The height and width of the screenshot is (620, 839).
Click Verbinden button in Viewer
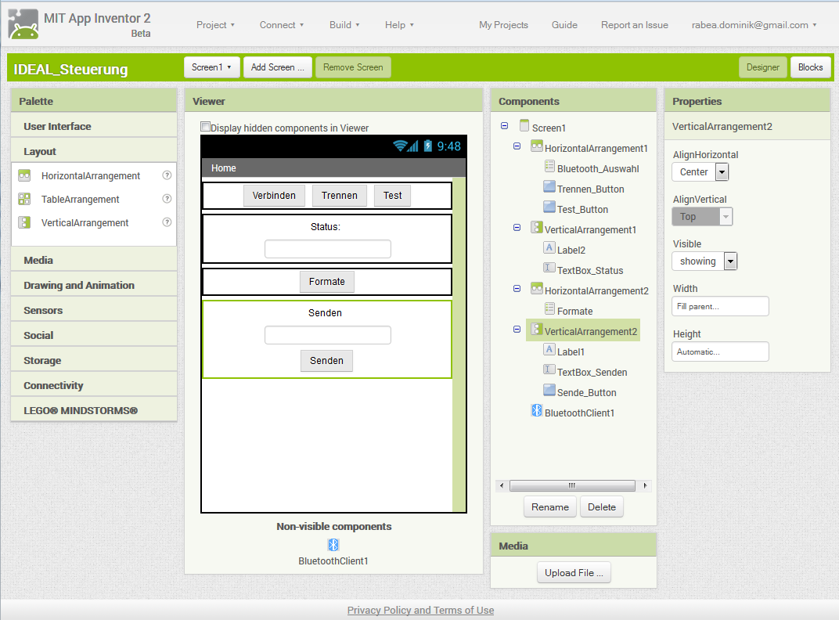click(x=274, y=196)
